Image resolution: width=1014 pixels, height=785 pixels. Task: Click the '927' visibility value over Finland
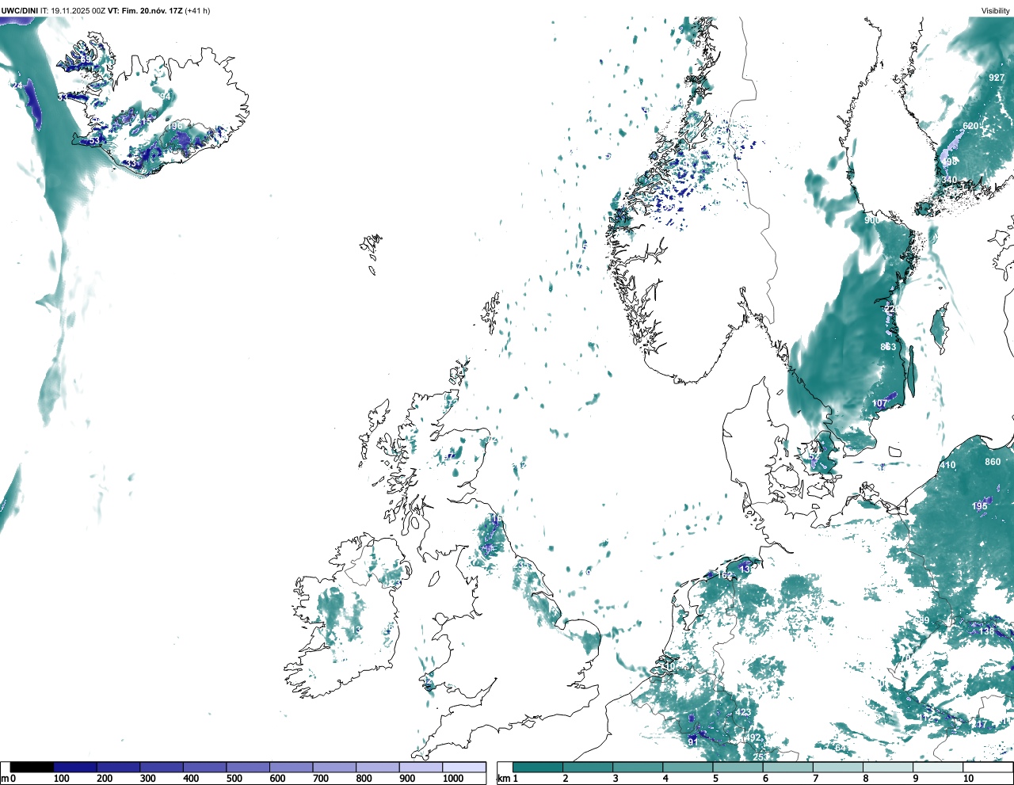[997, 78]
